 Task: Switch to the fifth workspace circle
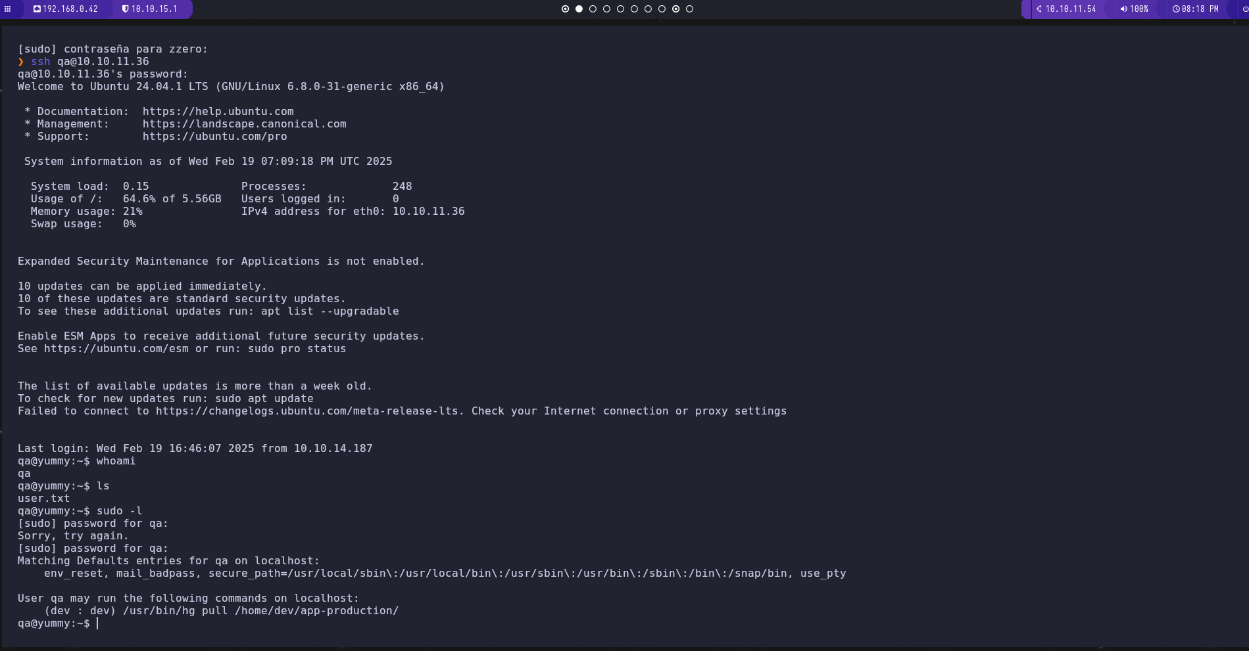tap(620, 9)
